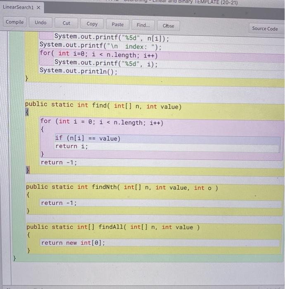The width and height of the screenshot is (285, 289).
Task: Open the Source Code view dropdown
Action: (x=266, y=28)
